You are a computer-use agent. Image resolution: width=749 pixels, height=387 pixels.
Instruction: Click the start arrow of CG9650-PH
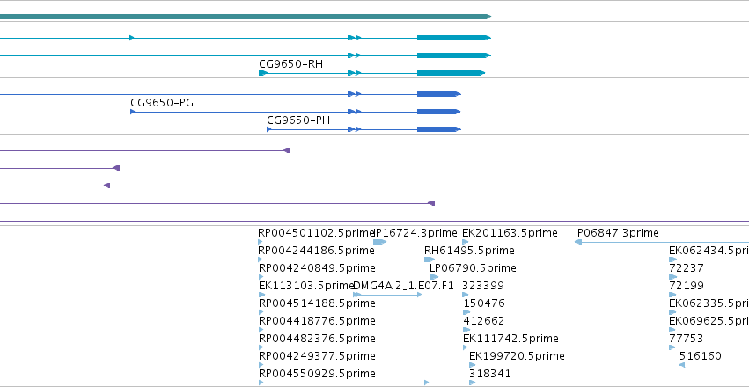tap(269, 129)
